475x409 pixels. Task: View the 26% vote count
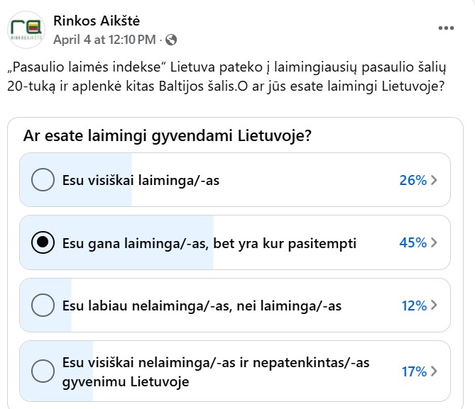point(413,180)
